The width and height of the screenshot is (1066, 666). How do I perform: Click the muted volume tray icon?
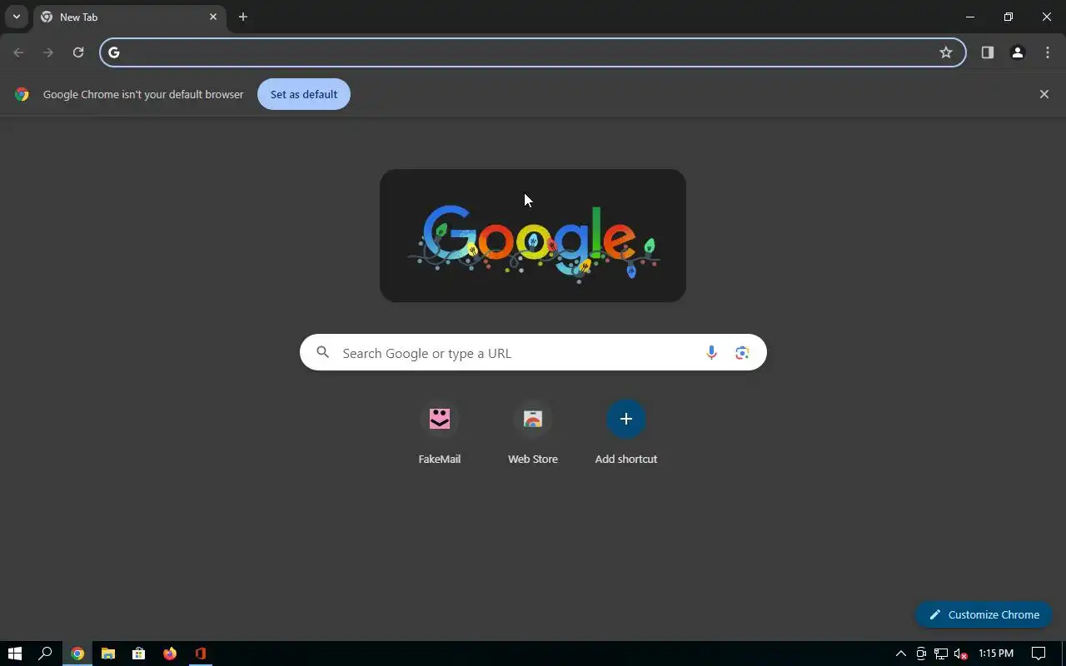pyautogui.click(x=961, y=654)
